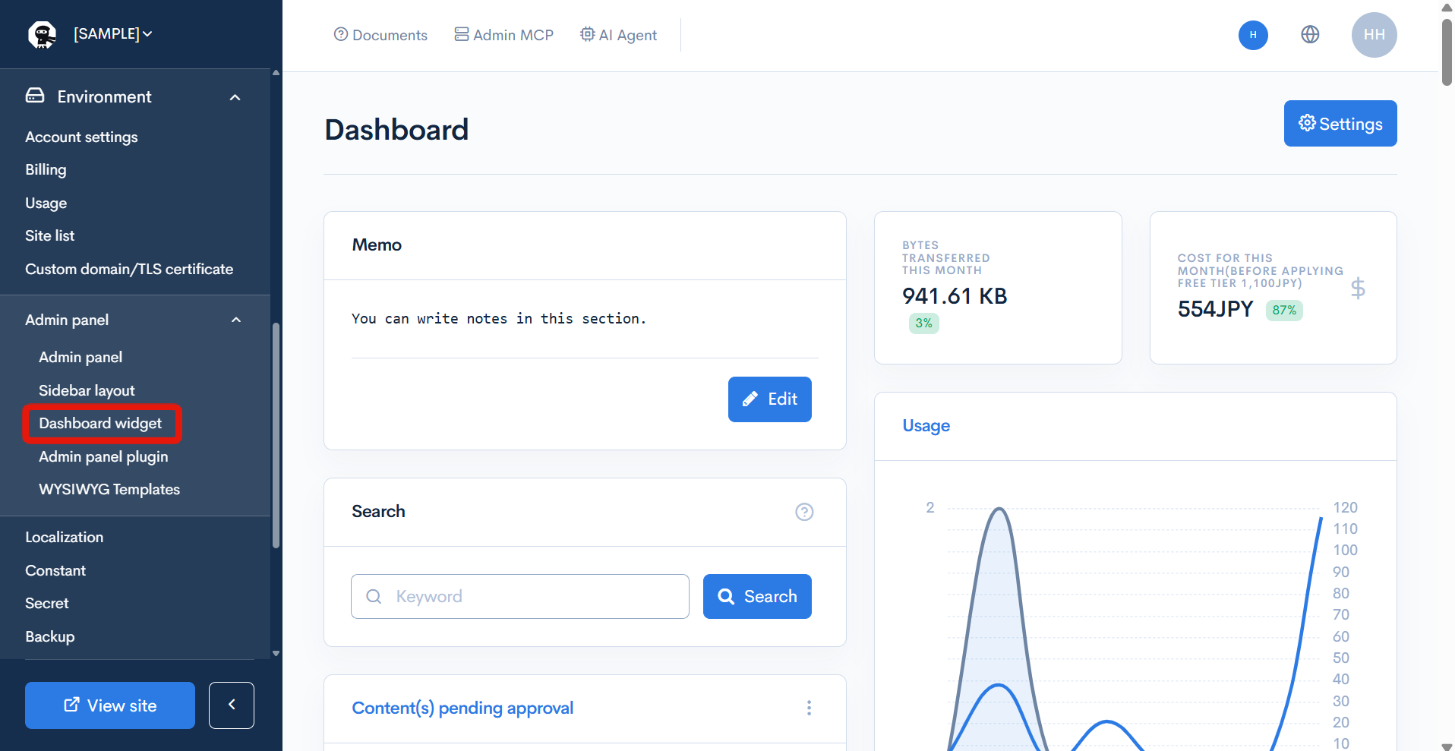Click the ninja logo icon

42,34
